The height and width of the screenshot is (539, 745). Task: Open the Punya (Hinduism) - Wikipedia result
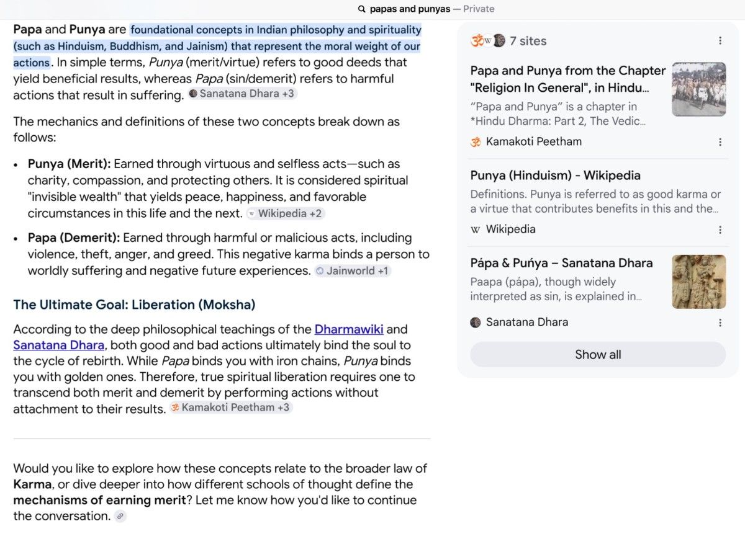[x=556, y=176]
